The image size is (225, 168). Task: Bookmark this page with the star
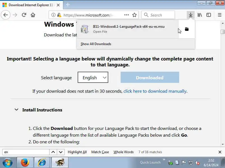click(x=134, y=15)
